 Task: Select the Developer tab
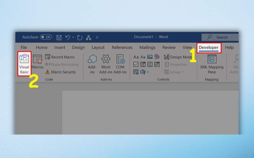pyautogui.click(x=209, y=48)
